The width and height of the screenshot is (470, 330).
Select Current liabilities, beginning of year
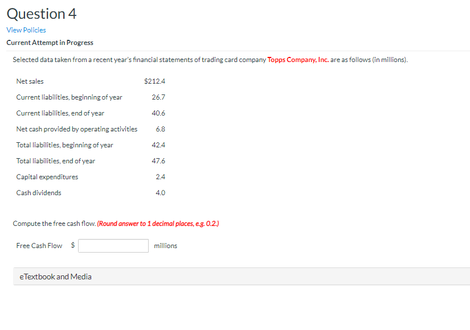point(69,97)
